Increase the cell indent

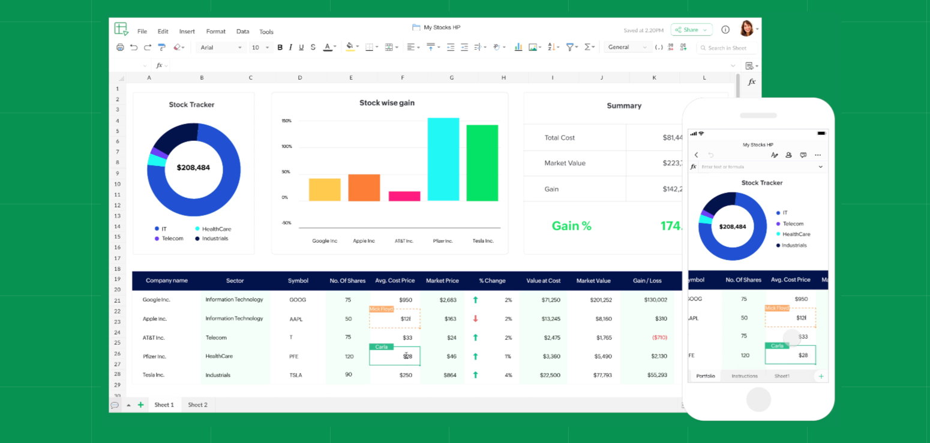[464, 47]
